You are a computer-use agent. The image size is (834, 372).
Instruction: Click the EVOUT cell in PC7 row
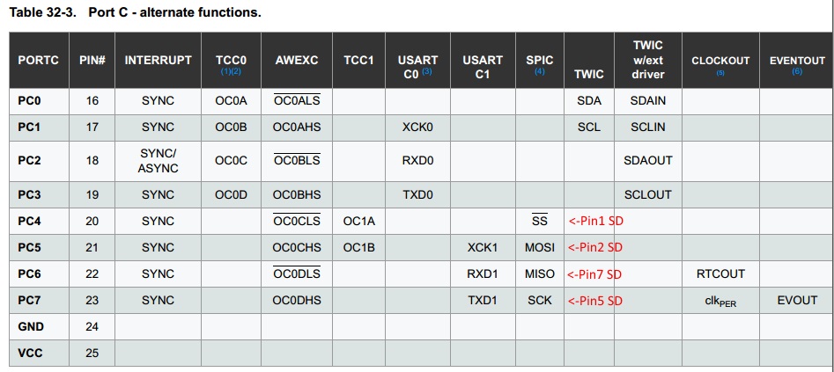coord(797,300)
